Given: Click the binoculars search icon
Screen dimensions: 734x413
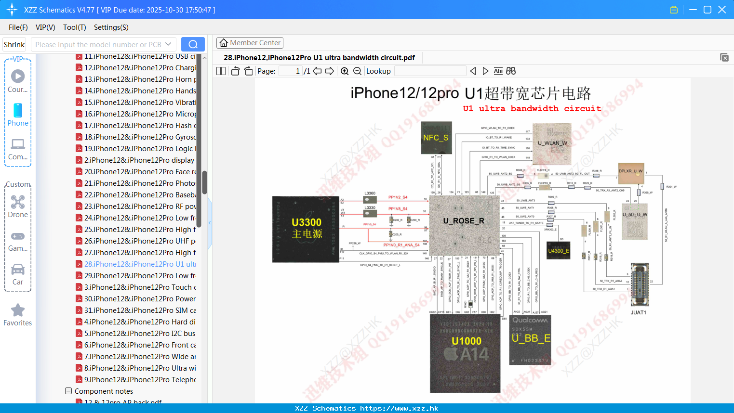Looking at the screenshot, I should (511, 71).
